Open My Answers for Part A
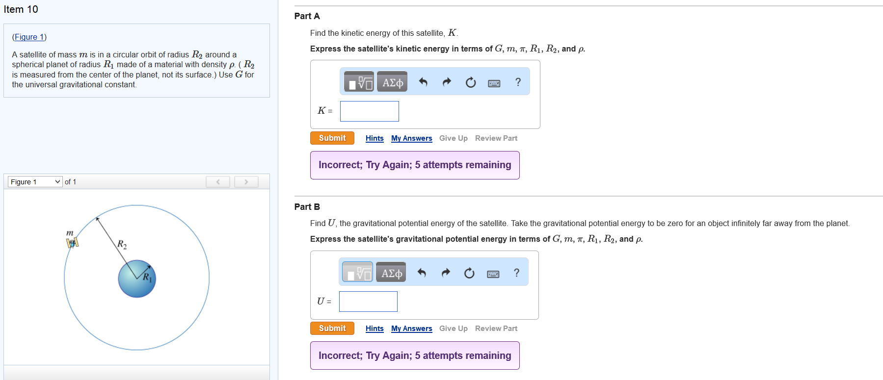This screenshot has height=380, width=883. 411,138
